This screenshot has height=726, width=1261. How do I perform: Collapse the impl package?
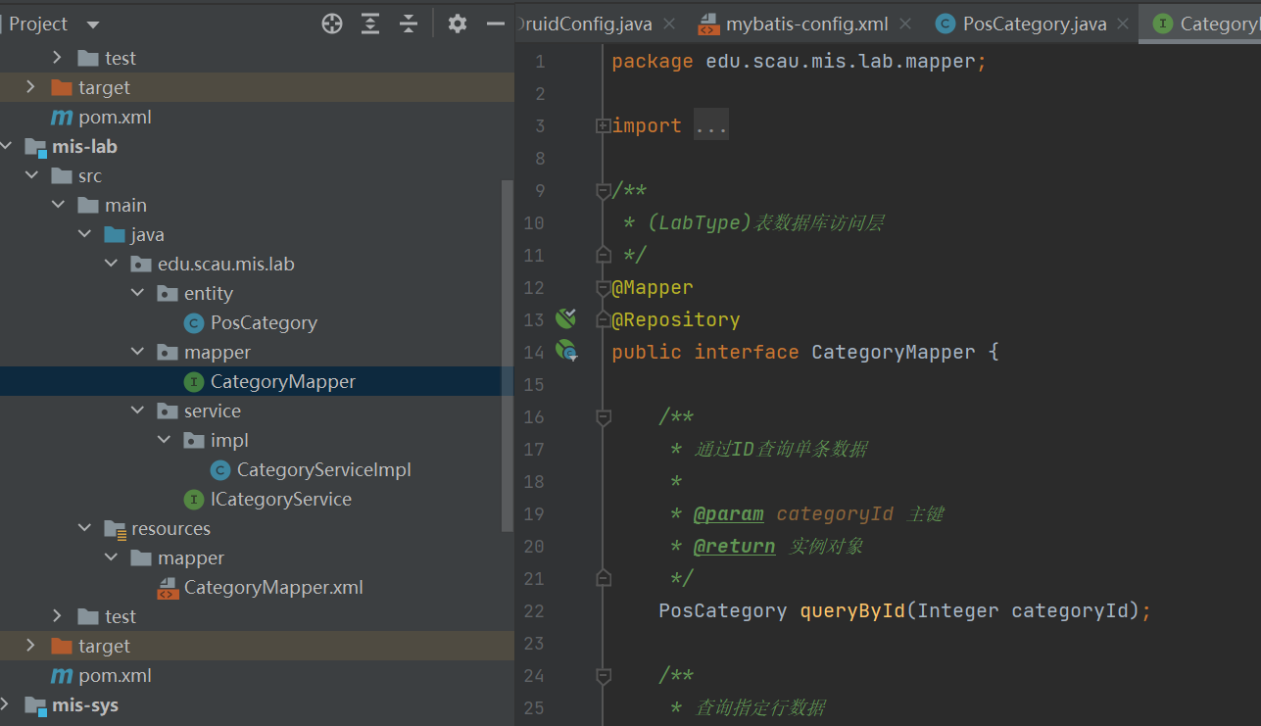coord(164,440)
